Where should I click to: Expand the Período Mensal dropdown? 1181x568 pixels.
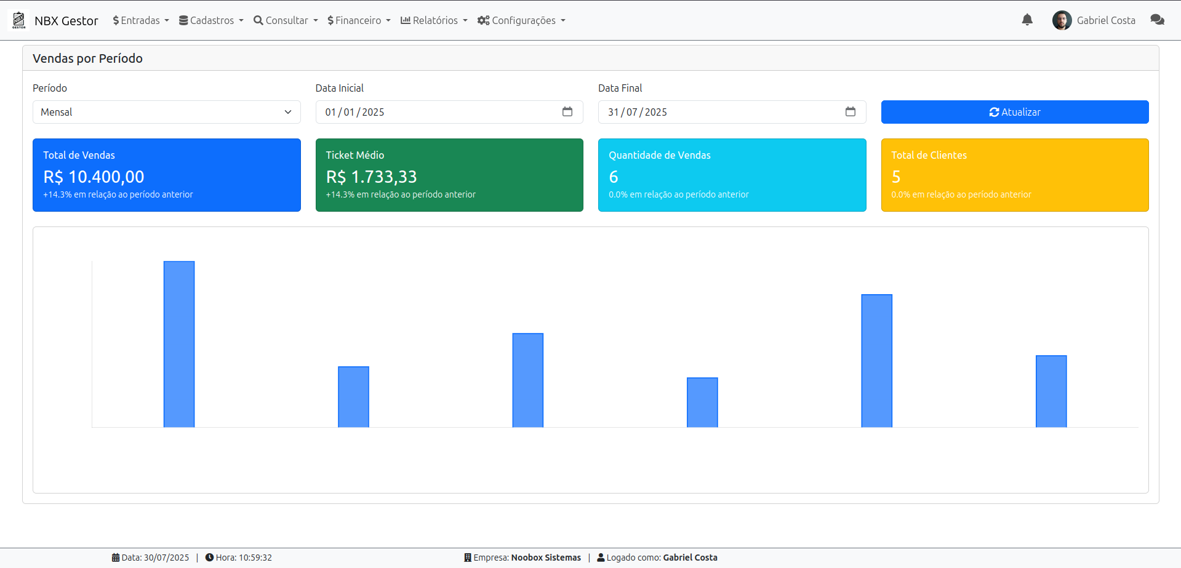pos(166,112)
